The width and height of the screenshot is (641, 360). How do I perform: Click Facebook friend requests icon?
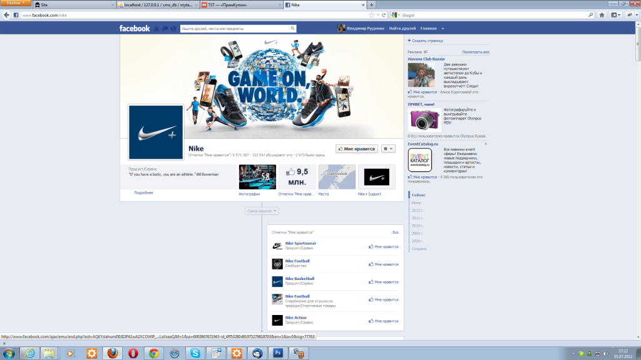[x=156, y=29]
